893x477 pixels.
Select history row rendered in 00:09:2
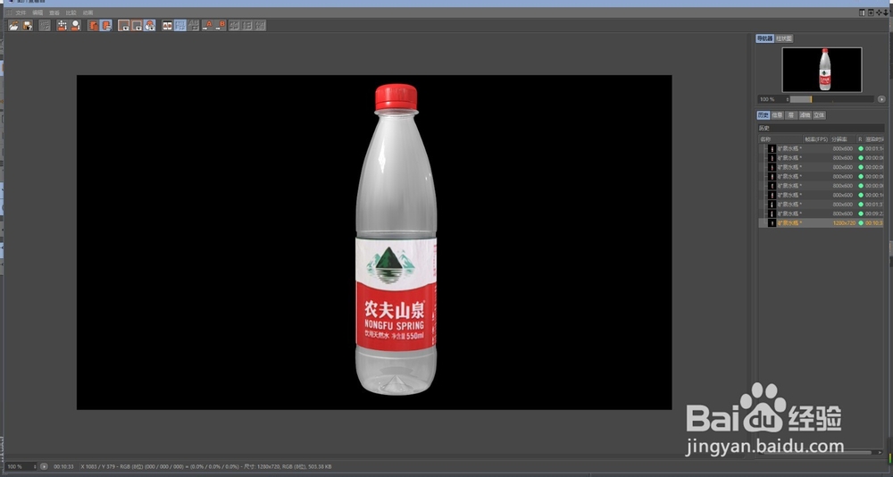821,213
